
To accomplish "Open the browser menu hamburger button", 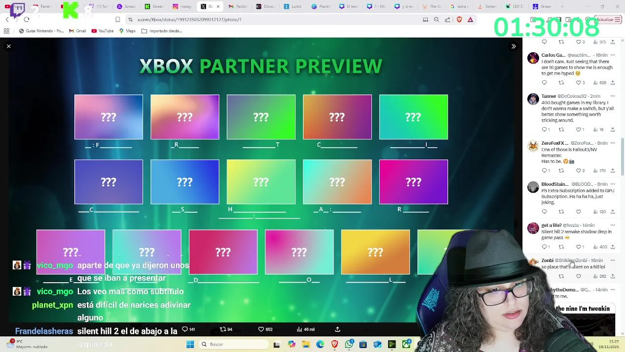I will point(618,20).
